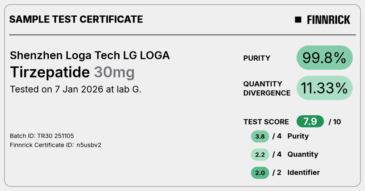Click the FINNRICK brand name text
Image resolution: width=365 pixels, height=191 pixels.
[x=328, y=20]
